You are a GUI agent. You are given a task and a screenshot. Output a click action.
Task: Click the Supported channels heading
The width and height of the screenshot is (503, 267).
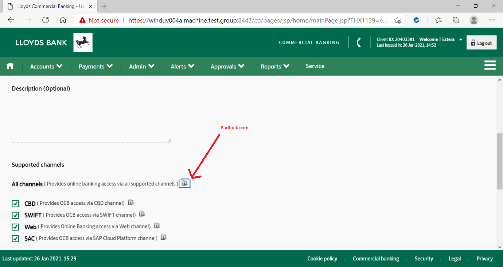38,165
